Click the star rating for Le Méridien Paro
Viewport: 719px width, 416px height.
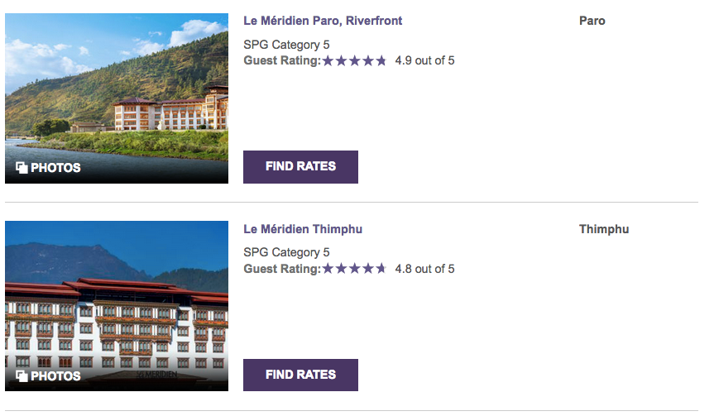click(x=354, y=60)
